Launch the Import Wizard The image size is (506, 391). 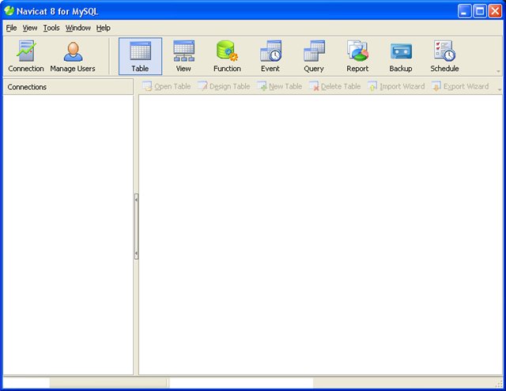pos(396,86)
